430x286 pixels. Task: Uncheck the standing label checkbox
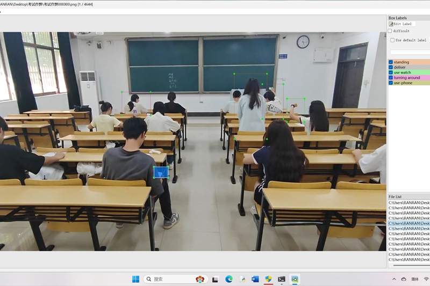[391, 62]
